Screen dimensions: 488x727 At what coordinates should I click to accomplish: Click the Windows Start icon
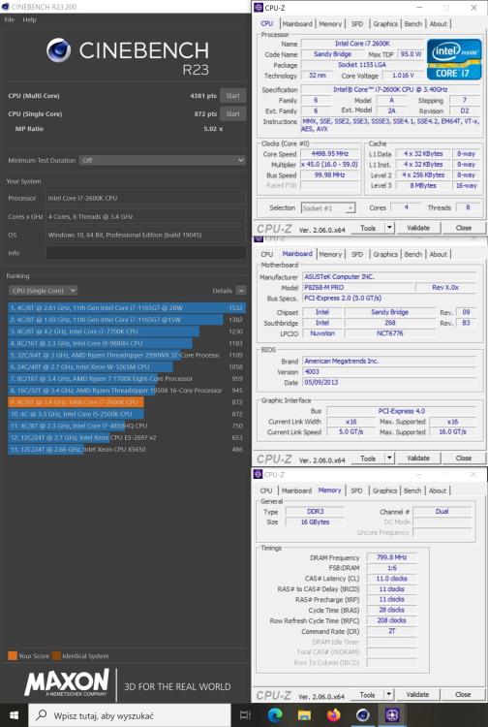(x=14, y=715)
